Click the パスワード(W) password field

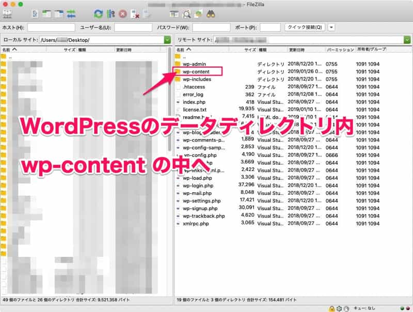[211, 27]
